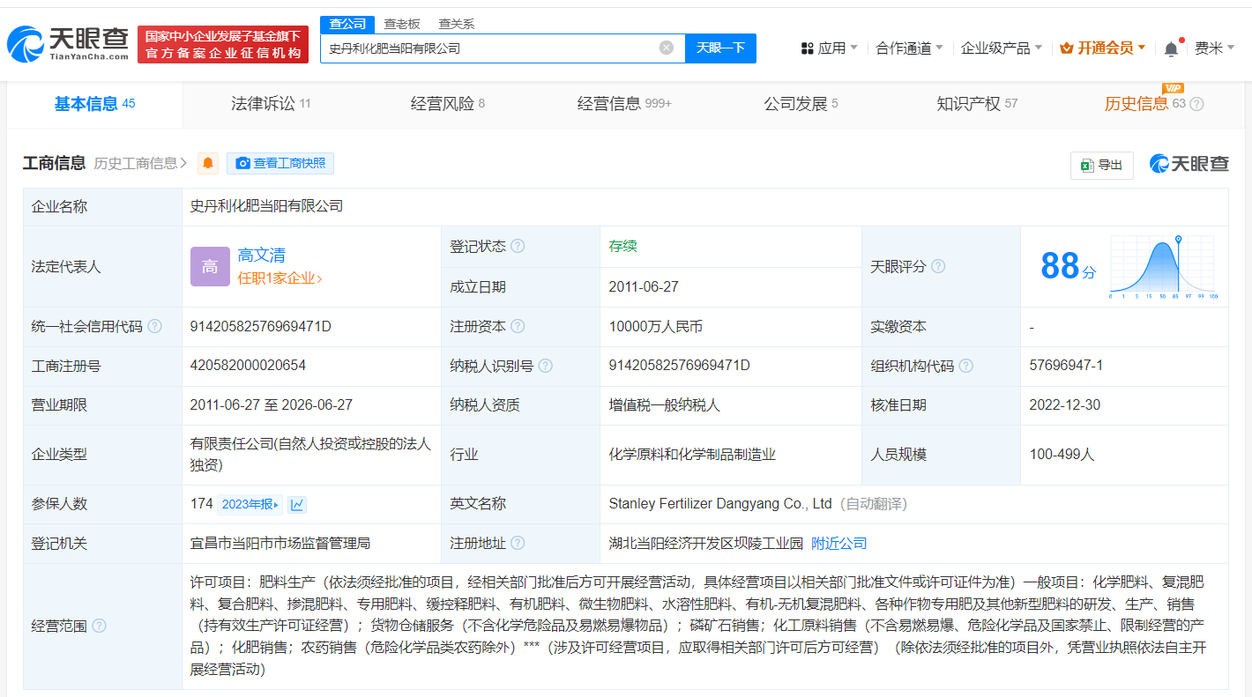
Task: Switch to the 法律诉讼 tab
Action: tap(271, 104)
